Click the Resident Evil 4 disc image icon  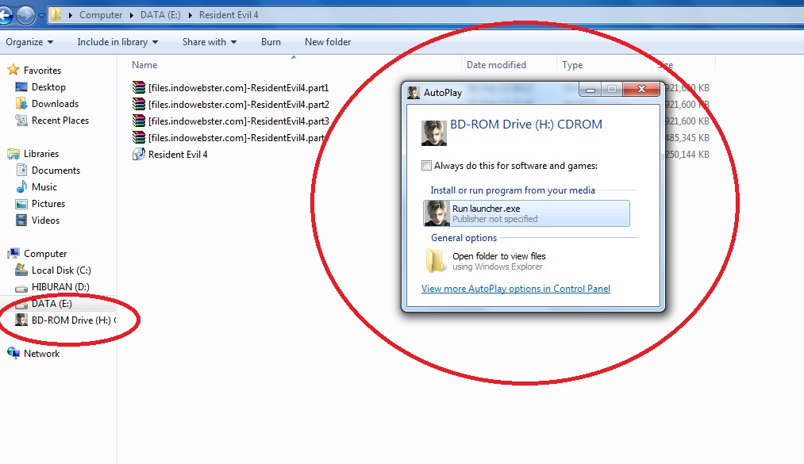point(138,154)
